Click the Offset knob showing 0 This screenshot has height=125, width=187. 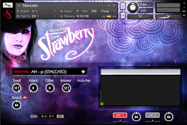(50, 88)
